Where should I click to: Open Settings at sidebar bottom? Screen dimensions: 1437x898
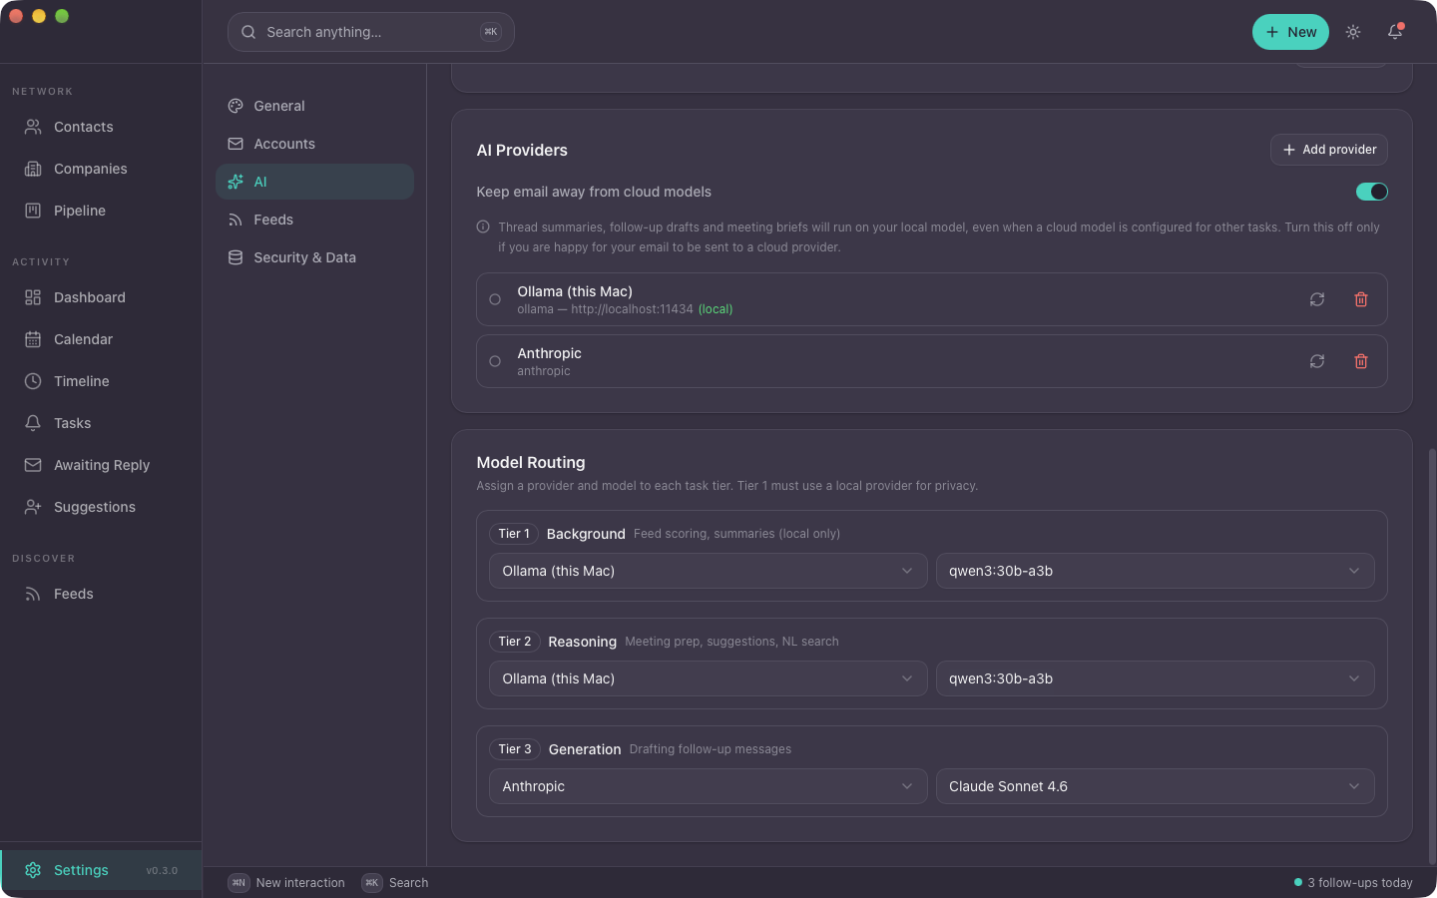[x=101, y=870]
